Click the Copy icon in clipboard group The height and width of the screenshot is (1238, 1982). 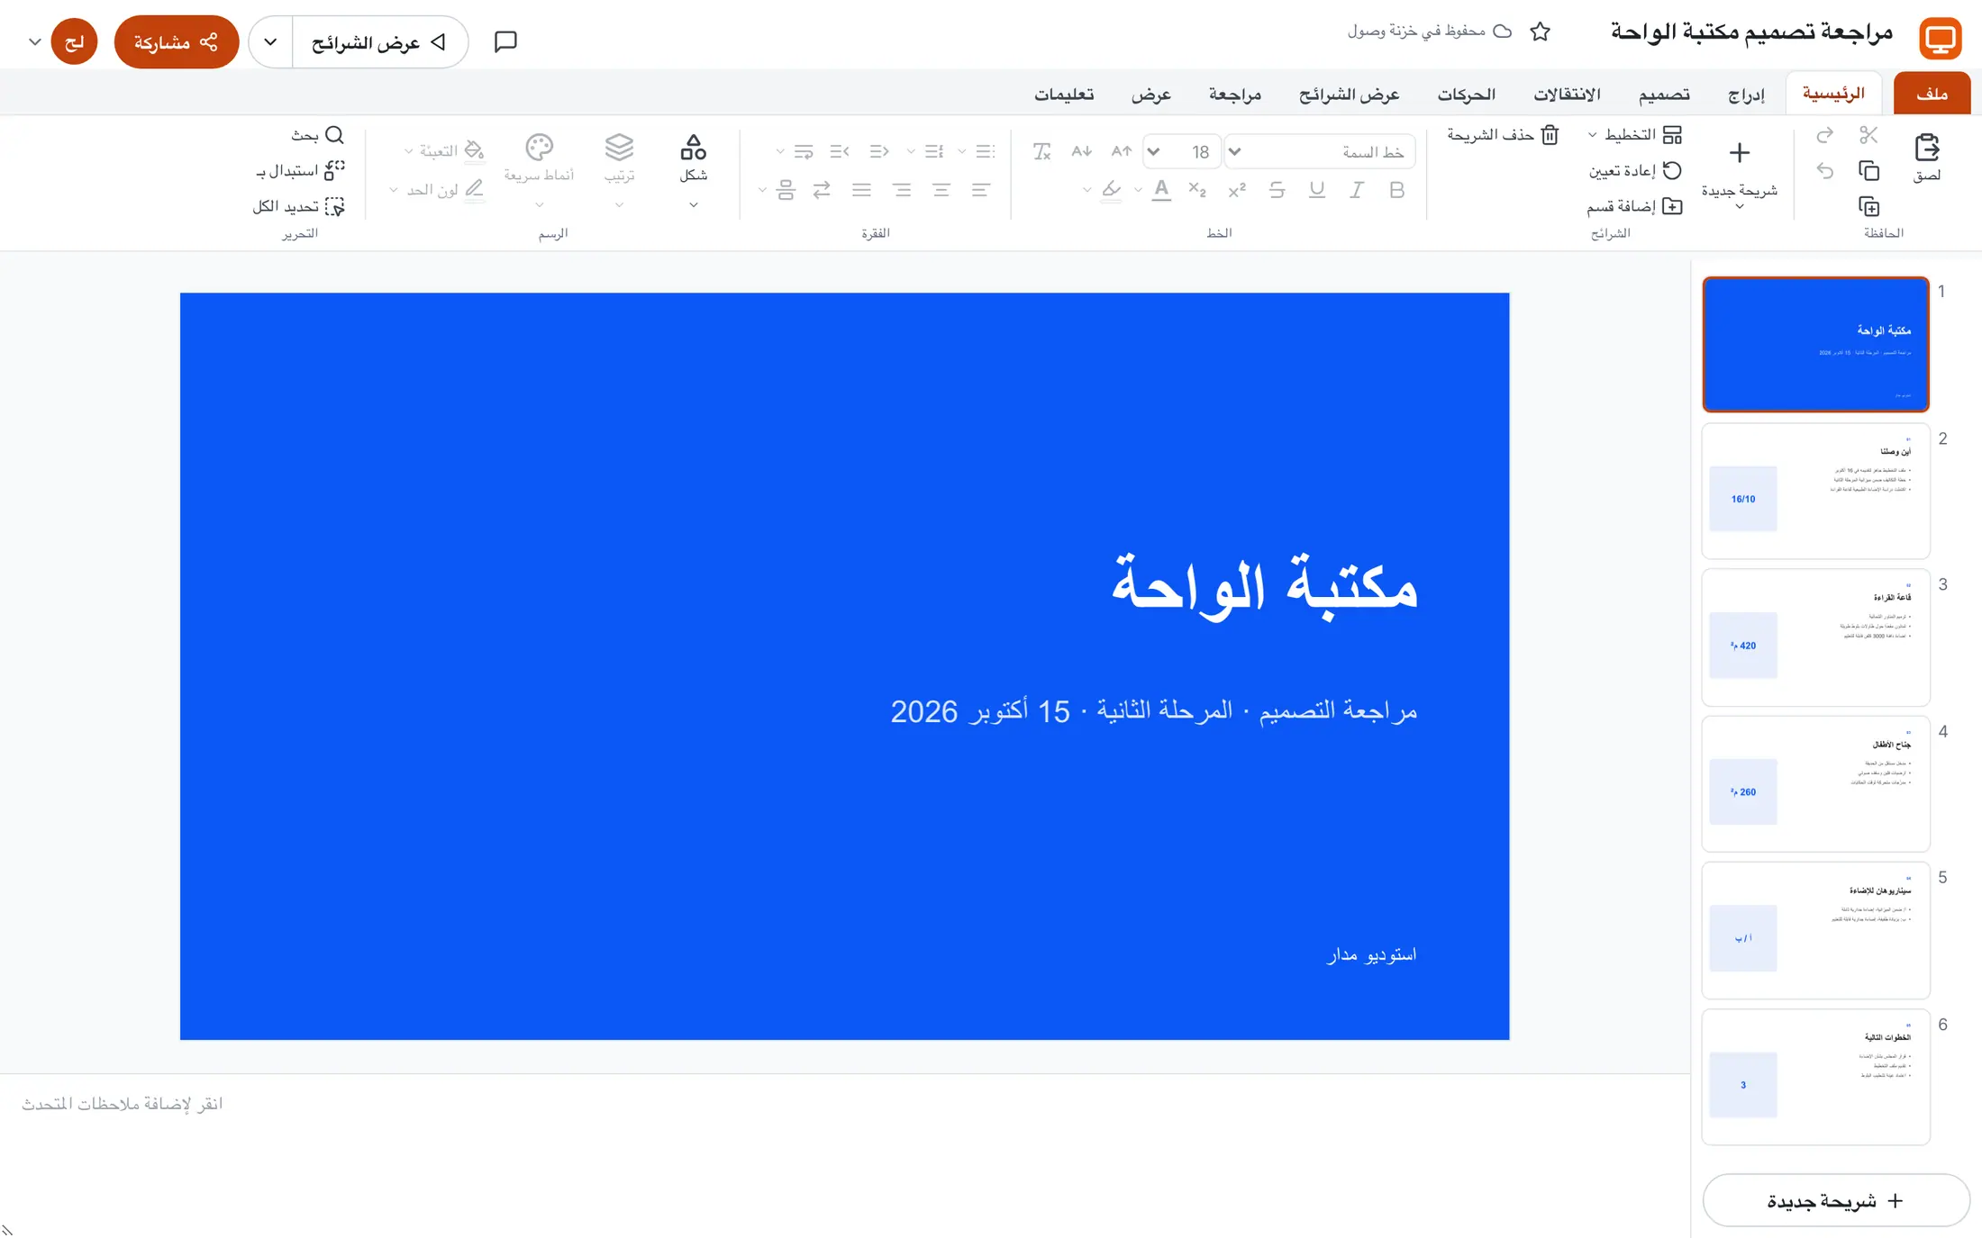pyautogui.click(x=1868, y=170)
